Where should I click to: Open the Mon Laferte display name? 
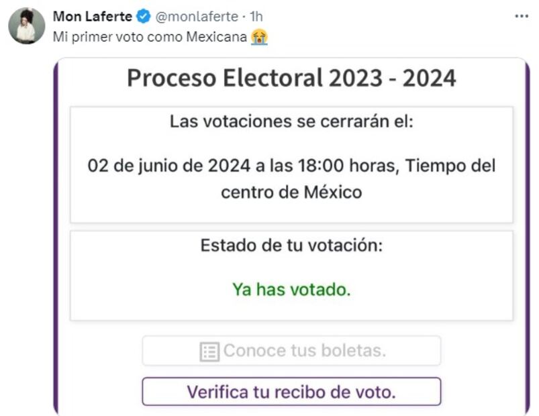[93, 17]
